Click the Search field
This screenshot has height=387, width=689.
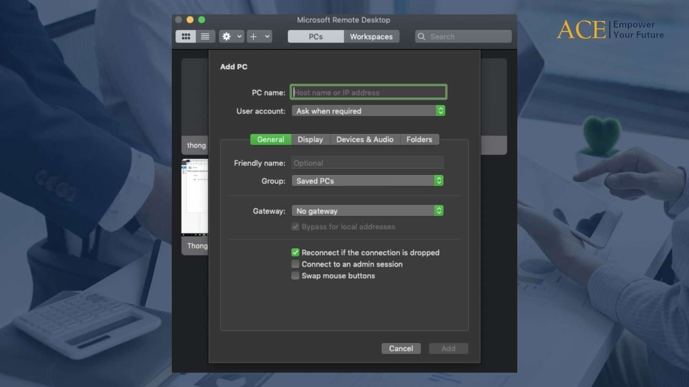point(463,36)
